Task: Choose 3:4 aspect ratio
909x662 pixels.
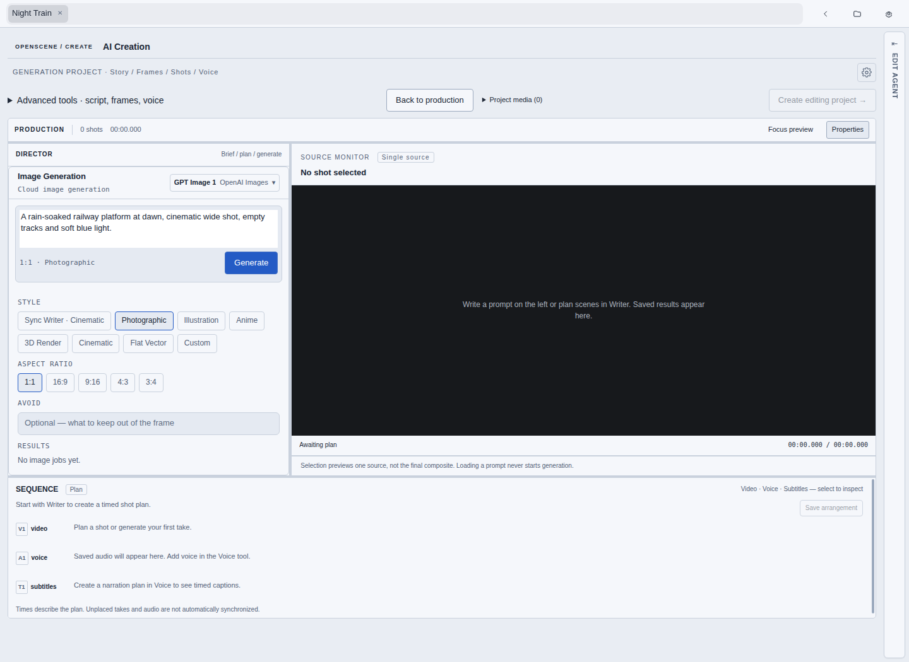Action: 151,383
